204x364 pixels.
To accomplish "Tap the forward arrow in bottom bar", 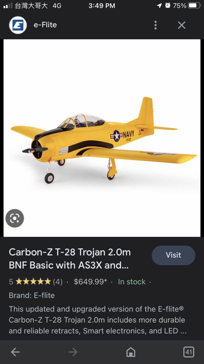I will pyautogui.click(x=73, y=352).
